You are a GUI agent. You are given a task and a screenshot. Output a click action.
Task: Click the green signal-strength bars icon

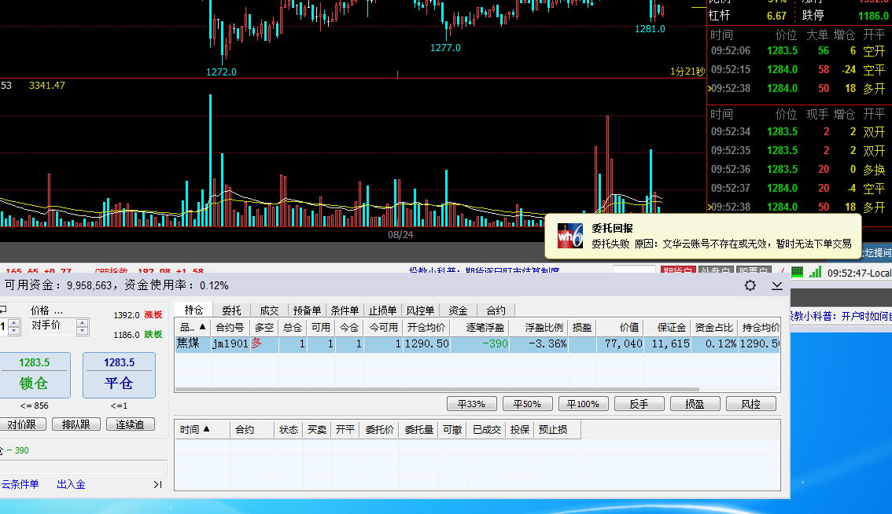pyautogui.click(x=815, y=272)
